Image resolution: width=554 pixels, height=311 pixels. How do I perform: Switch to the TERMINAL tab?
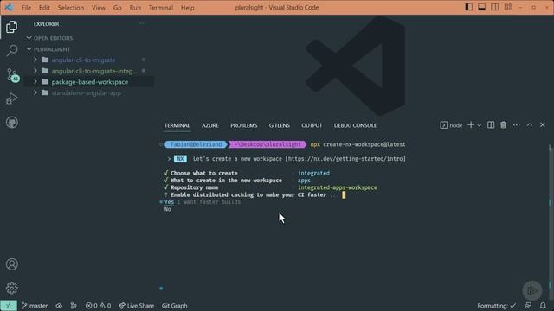[x=177, y=125]
